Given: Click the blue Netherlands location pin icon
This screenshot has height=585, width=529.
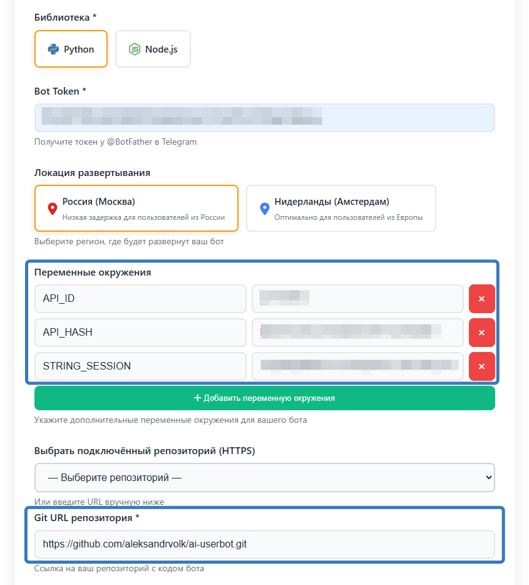Looking at the screenshot, I should tap(264, 209).
